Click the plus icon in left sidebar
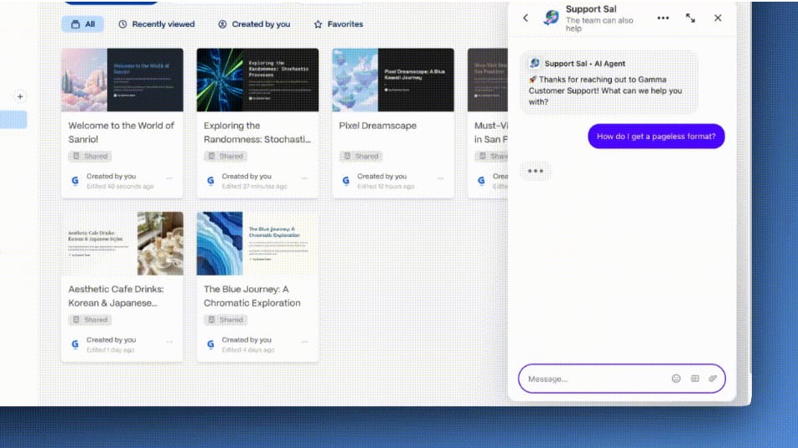The image size is (798, 448). [x=20, y=96]
